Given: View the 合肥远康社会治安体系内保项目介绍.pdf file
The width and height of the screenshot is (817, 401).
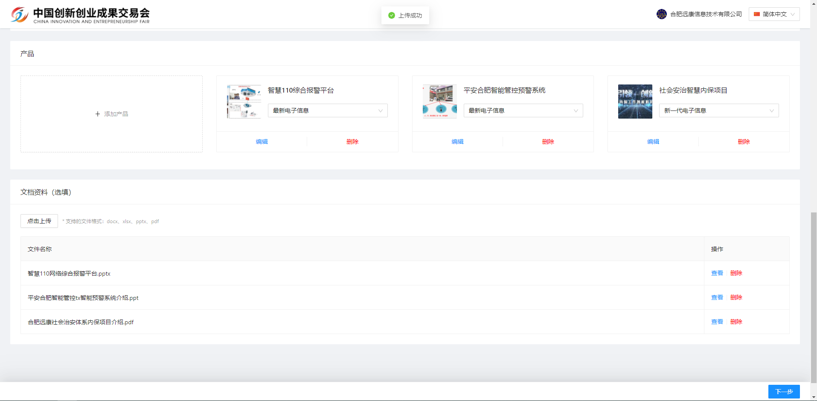Looking at the screenshot, I should [x=717, y=322].
